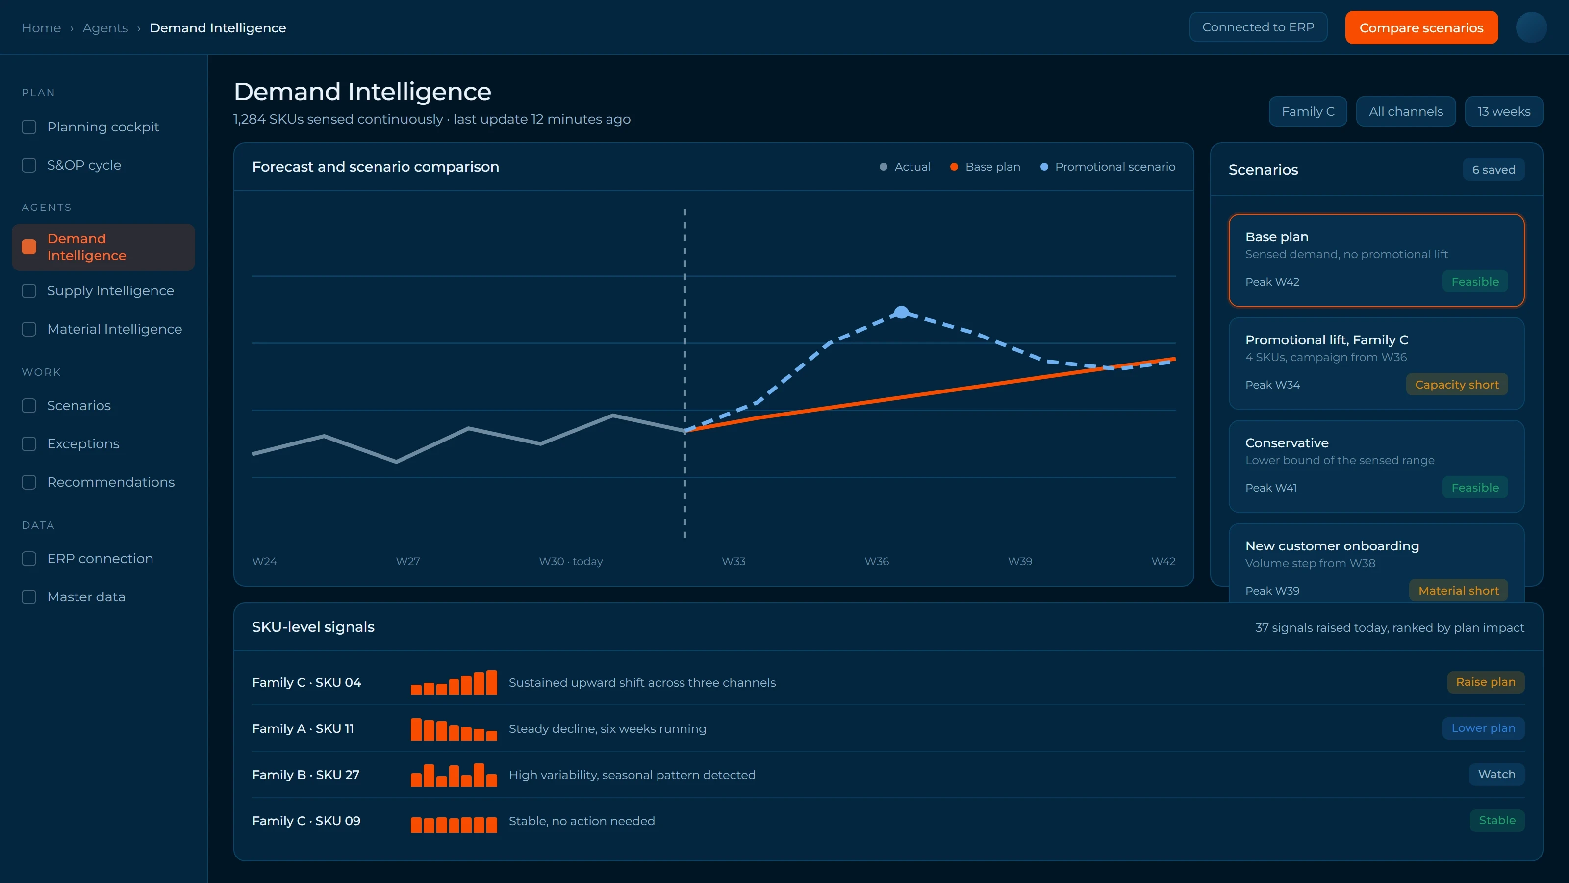Click the Family A · SKU 11 row label
Screen dimensions: 1569x883
pyautogui.click(x=303, y=729)
